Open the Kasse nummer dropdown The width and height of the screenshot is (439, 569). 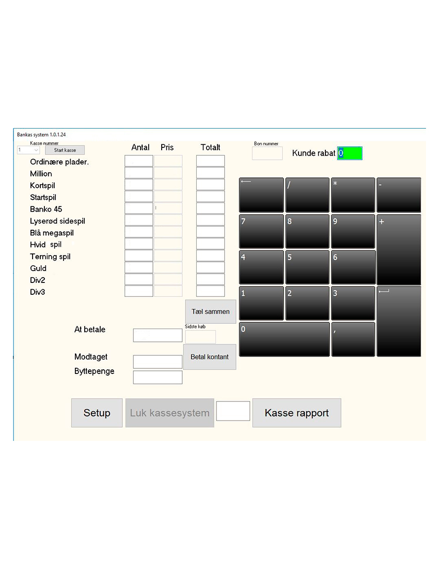pyautogui.click(x=28, y=150)
